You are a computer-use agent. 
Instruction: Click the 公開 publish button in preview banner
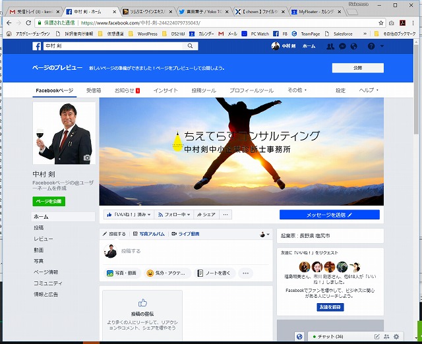pos(357,68)
